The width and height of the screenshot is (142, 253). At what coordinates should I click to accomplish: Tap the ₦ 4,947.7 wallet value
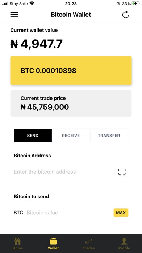click(x=37, y=44)
